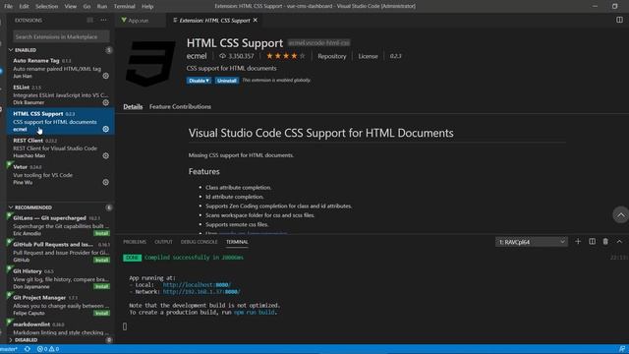Expand the DISABLED extensions section
The width and height of the screenshot is (629, 354).
point(60,339)
